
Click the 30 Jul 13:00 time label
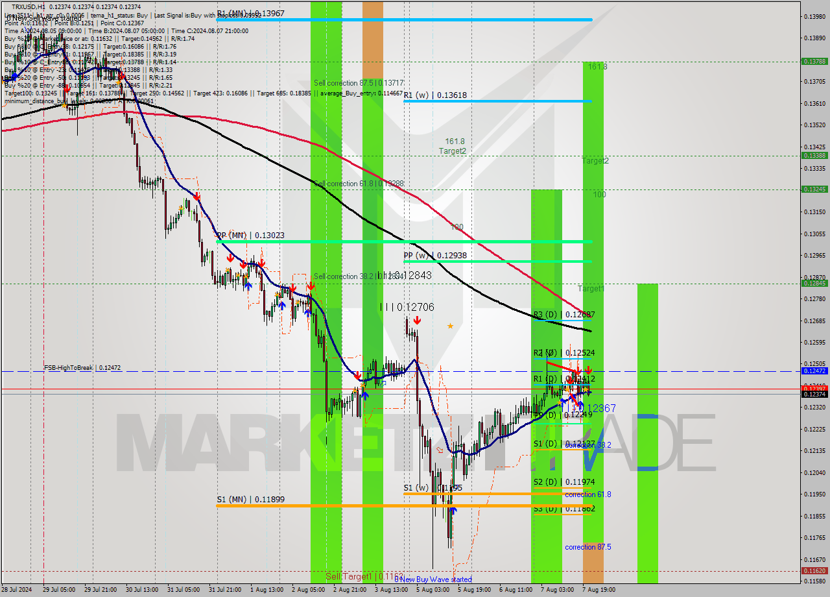tap(141, 590)
